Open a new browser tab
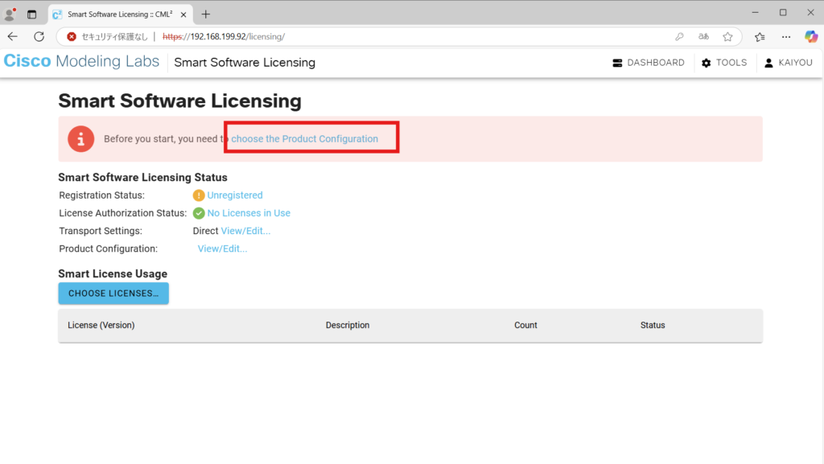 coord(206,14)
